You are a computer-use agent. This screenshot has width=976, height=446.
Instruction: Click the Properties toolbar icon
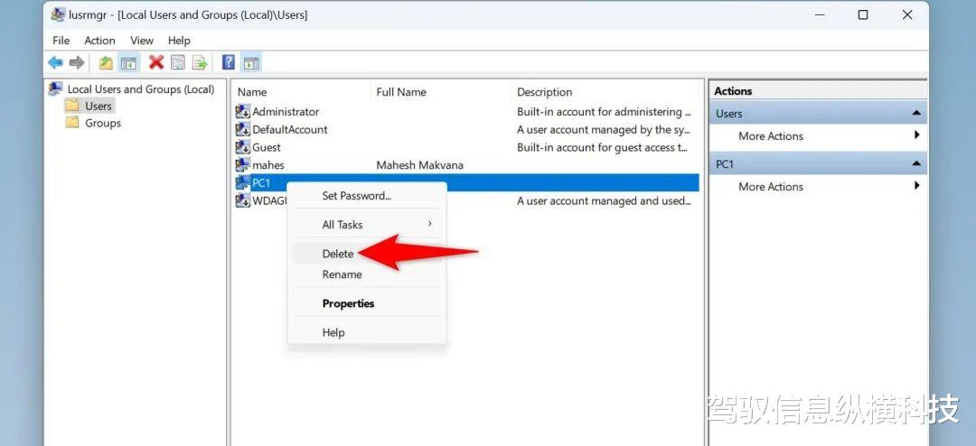pyautogui.click(x=178, y=62)
